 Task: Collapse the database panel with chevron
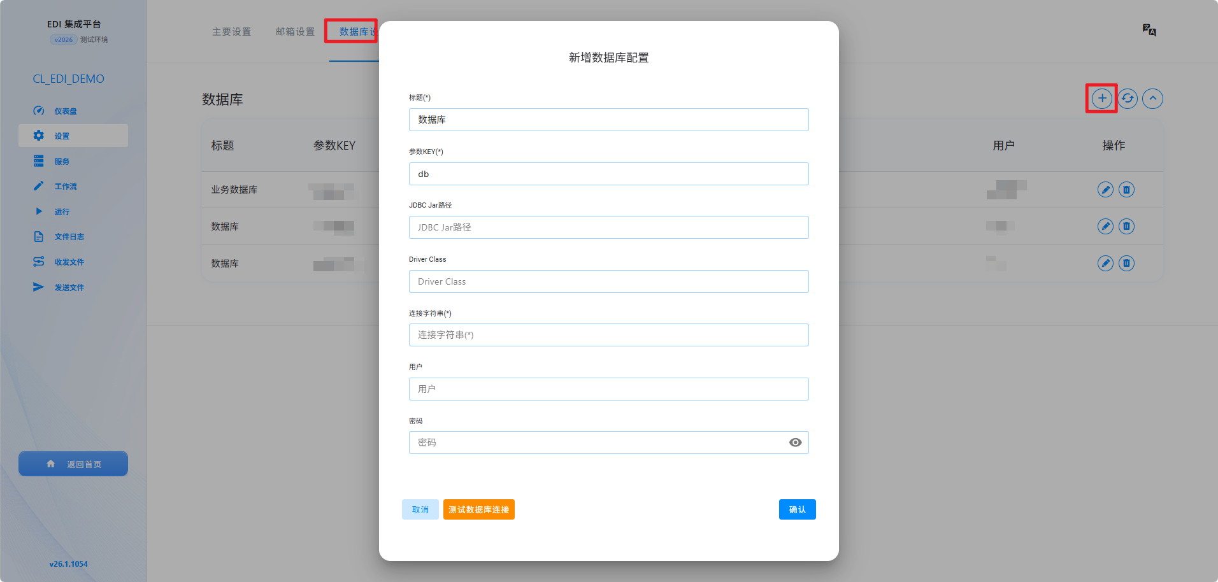(1152, 99)
